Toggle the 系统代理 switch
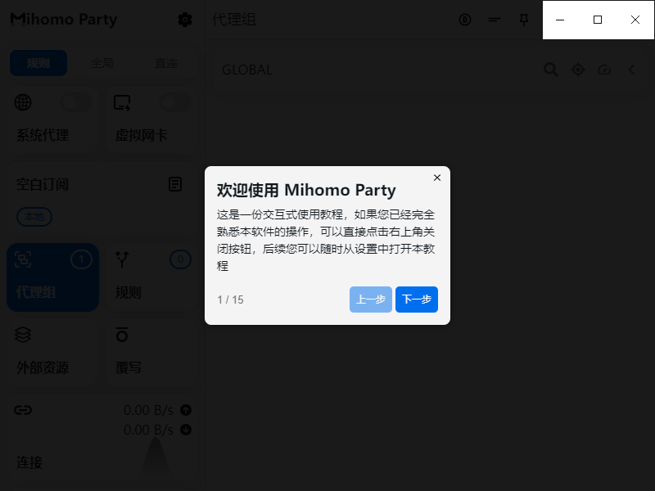The height and width of the screenshot is (491, 655). coord(76,102)
